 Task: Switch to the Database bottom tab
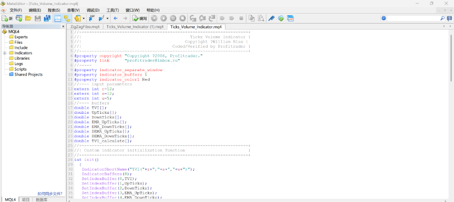coord(42,200)
